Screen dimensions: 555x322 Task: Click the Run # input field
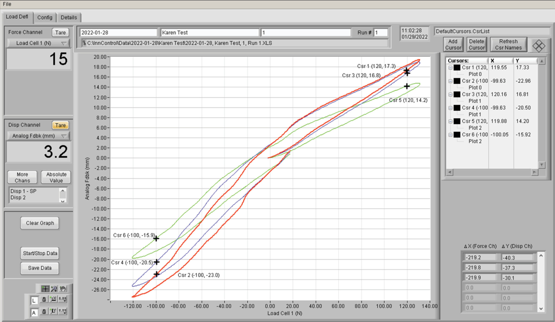click(x=381, y=33)
